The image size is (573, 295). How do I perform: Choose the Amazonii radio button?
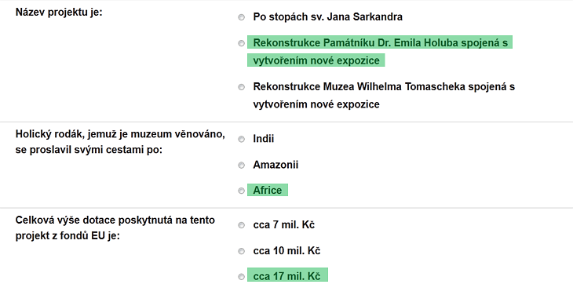point(241,166)
